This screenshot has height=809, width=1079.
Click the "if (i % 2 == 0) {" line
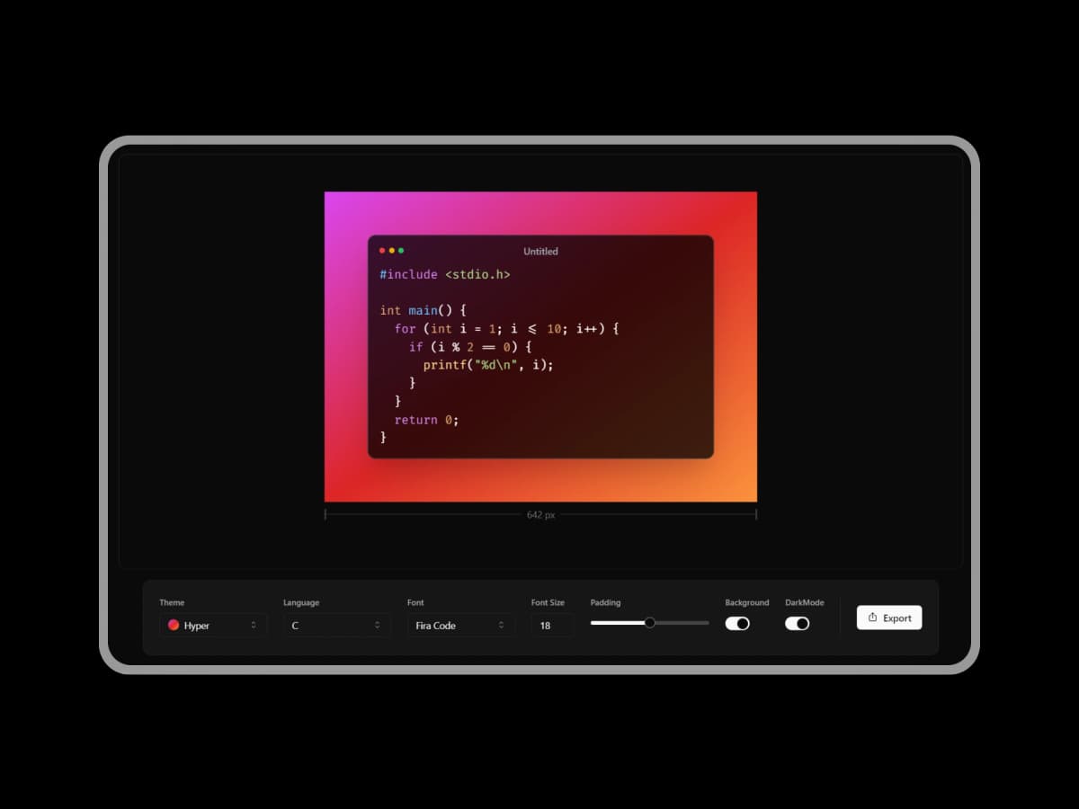pyautogui.click(x=471, y=347)
